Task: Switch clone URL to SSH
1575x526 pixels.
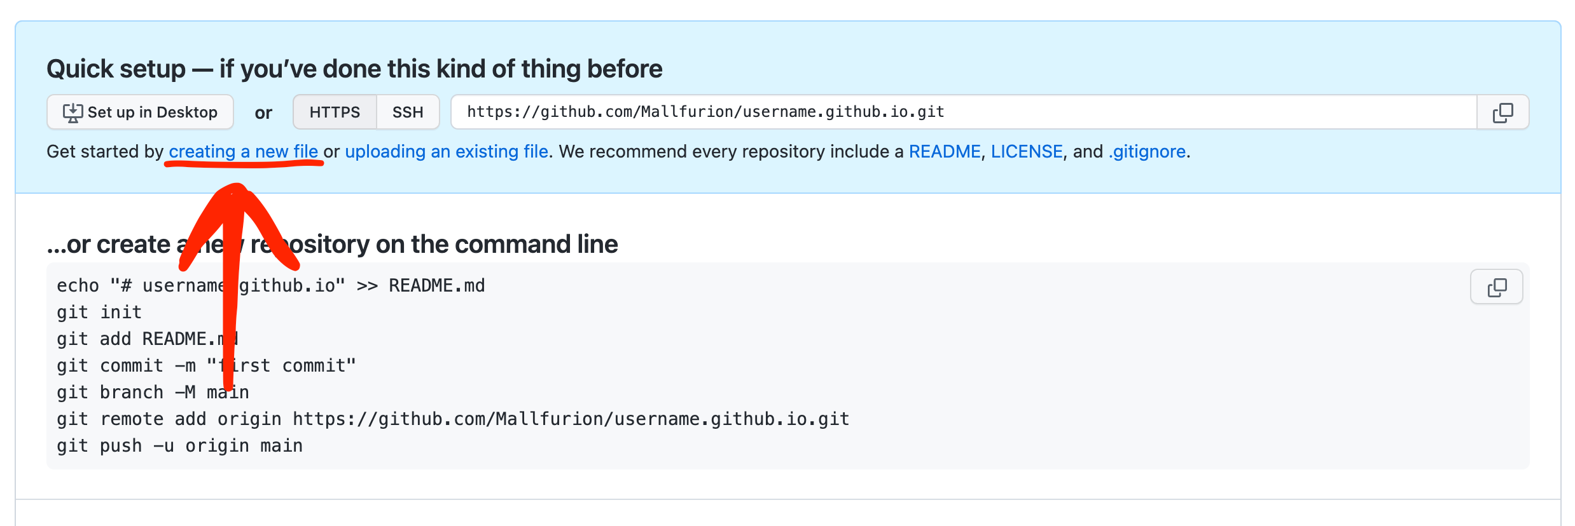Action: [x=408, y=112]
